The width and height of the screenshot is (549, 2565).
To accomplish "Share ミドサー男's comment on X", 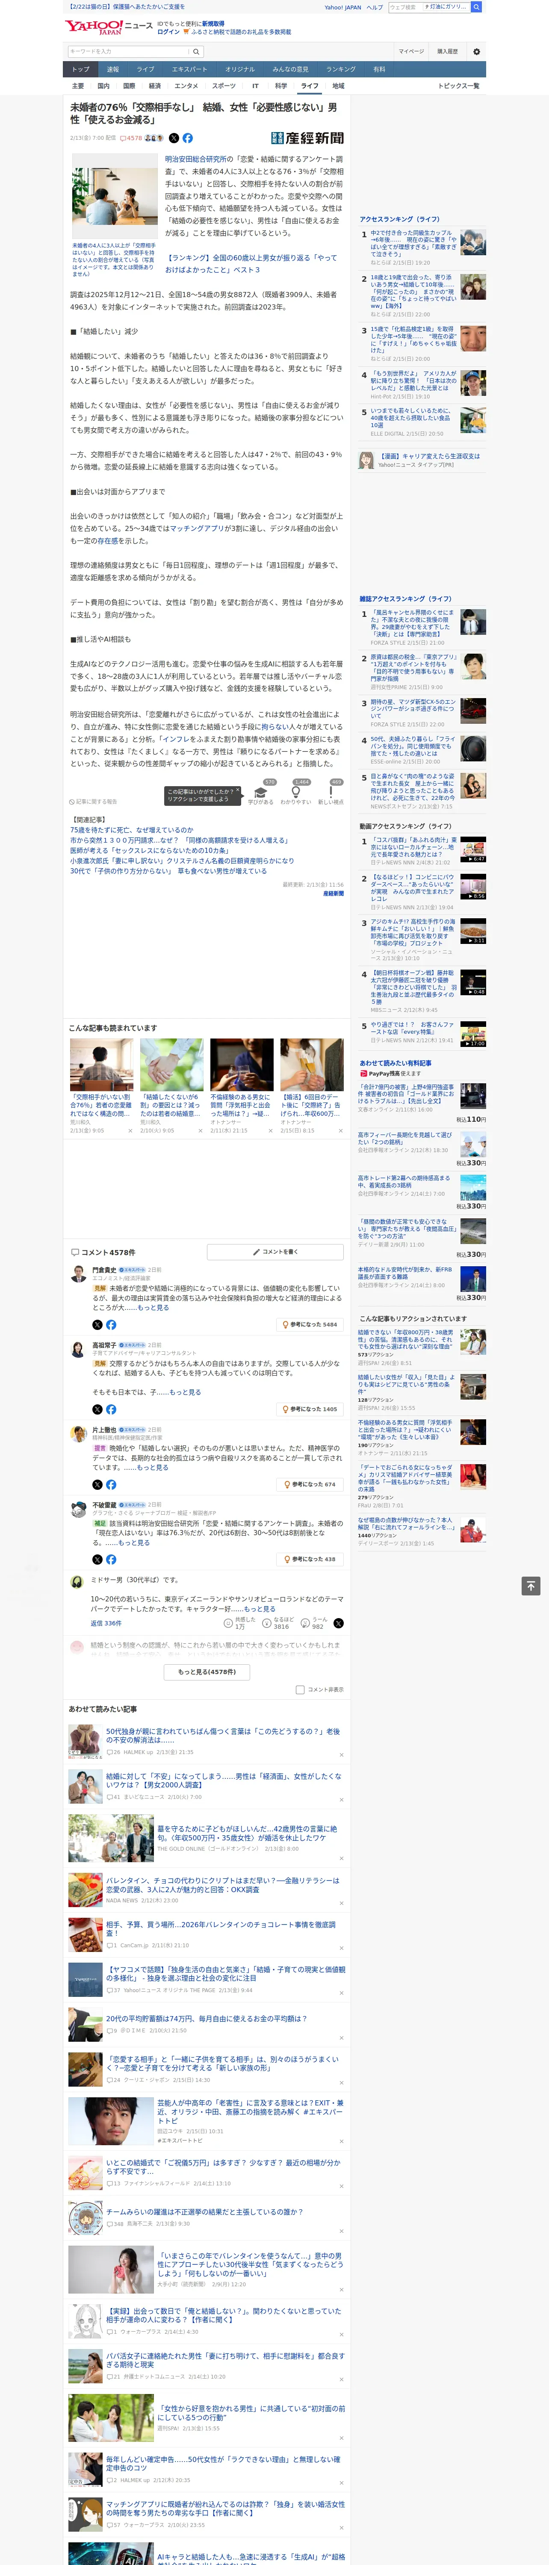I will [339, 1623].
